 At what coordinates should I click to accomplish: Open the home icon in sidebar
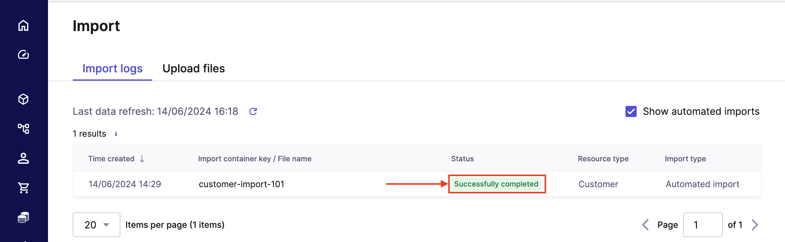coord(23,25)
